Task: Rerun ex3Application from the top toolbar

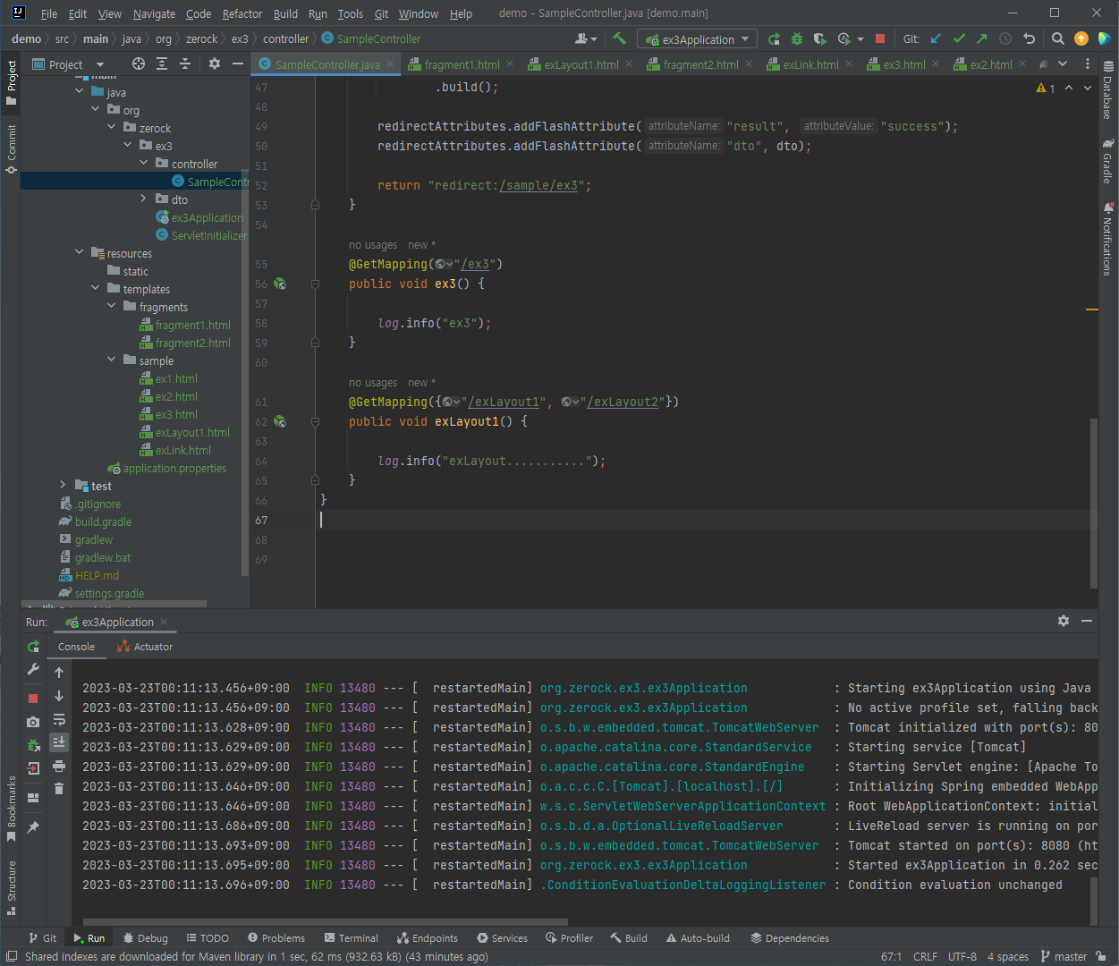Action: coord(774,38)
